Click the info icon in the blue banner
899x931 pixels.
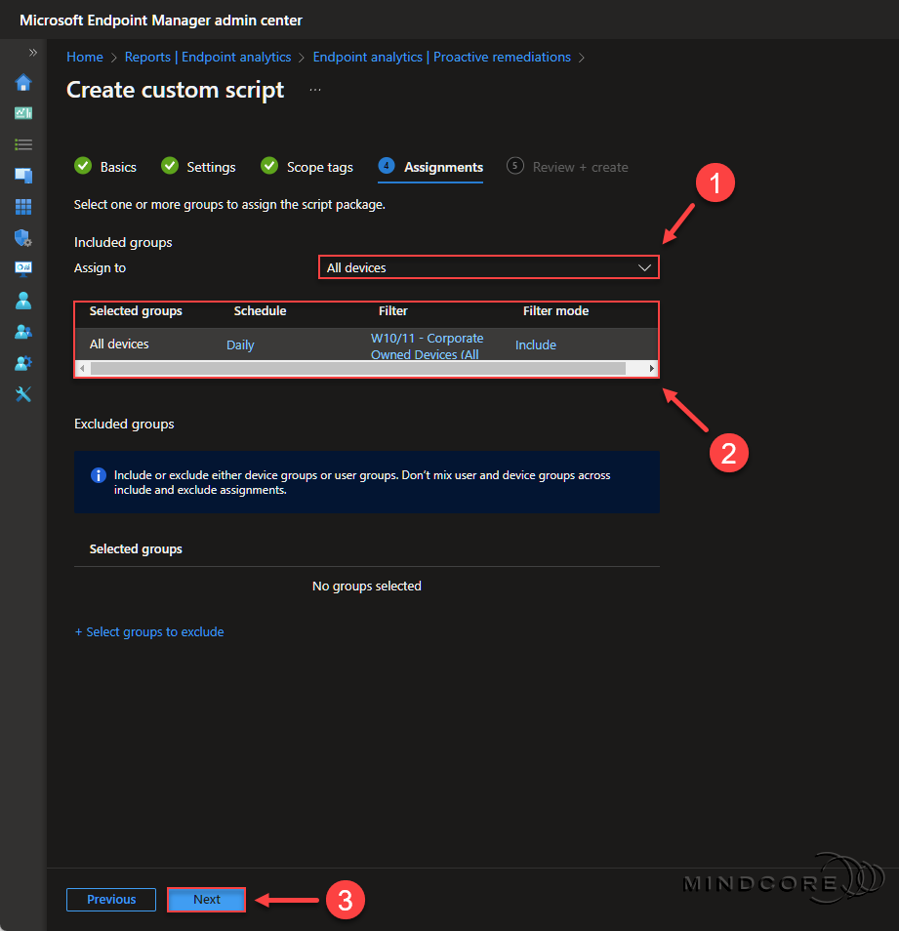[98, 475]
